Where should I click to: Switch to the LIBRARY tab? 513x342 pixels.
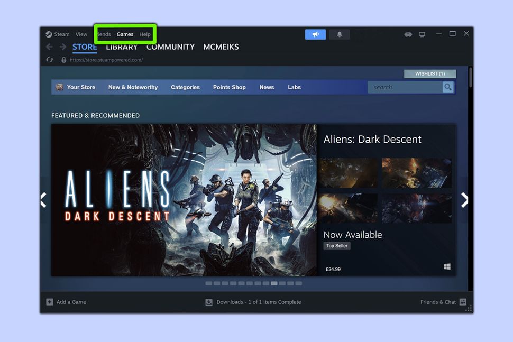(121, 47)
